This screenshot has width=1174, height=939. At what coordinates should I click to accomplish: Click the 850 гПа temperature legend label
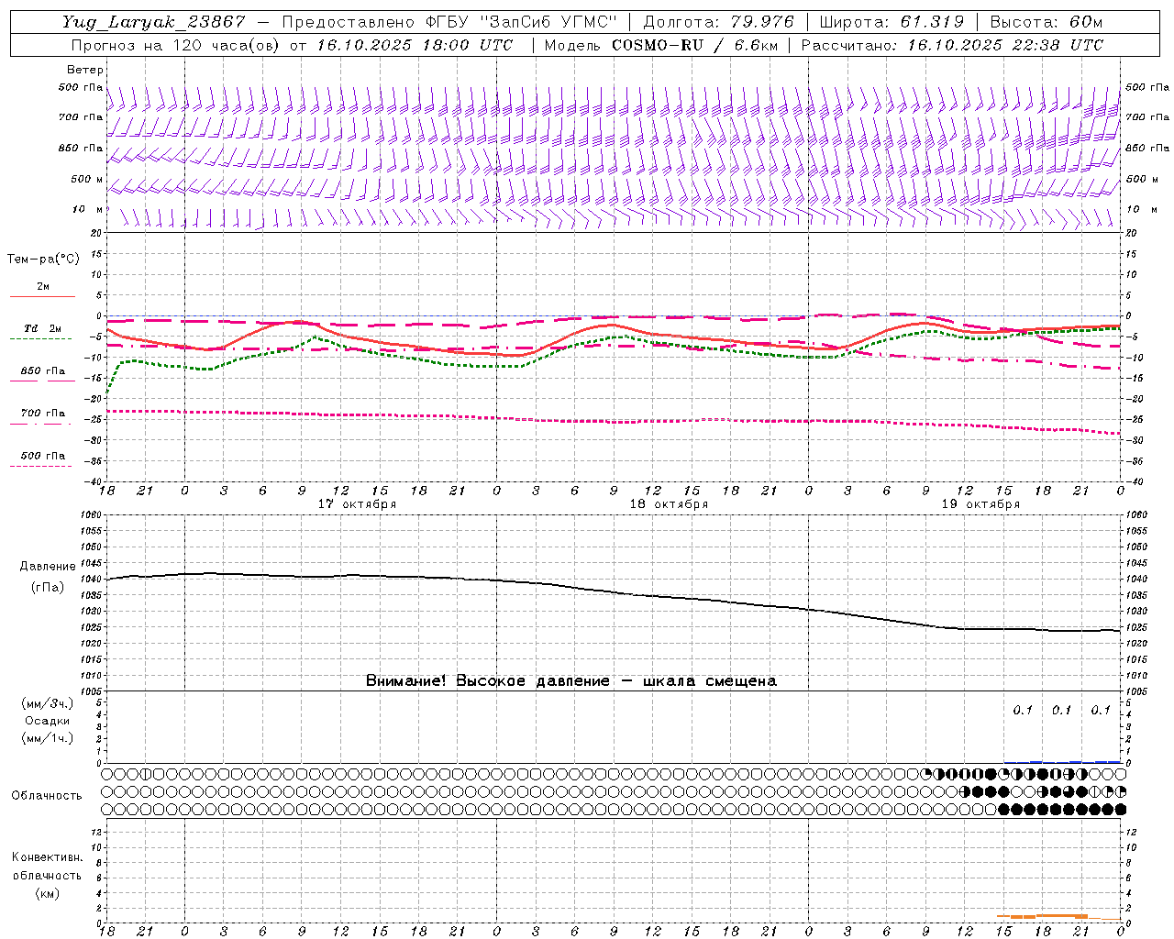pos(42,371)
